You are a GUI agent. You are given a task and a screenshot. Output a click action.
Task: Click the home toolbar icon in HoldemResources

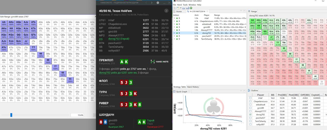click(175, 8)
